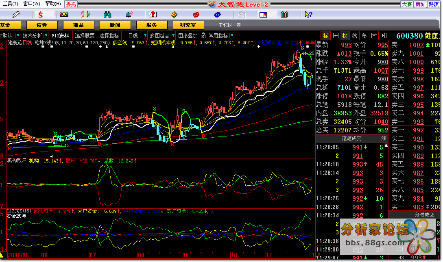
Task: Click the 机构散户 indicator label
Action: point(17,160)
